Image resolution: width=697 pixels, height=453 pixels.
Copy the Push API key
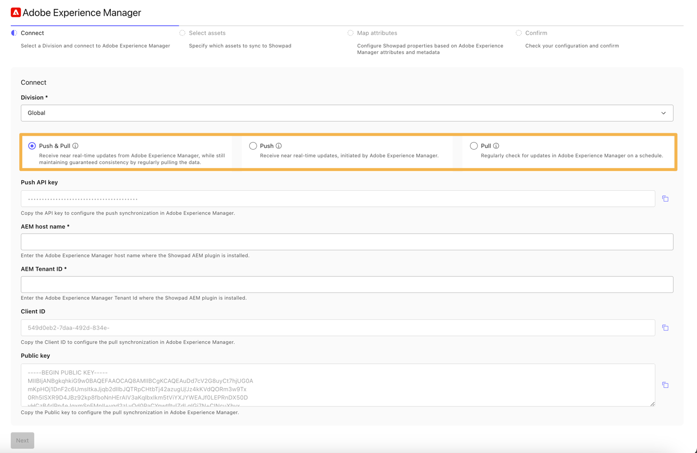[665, 199]
